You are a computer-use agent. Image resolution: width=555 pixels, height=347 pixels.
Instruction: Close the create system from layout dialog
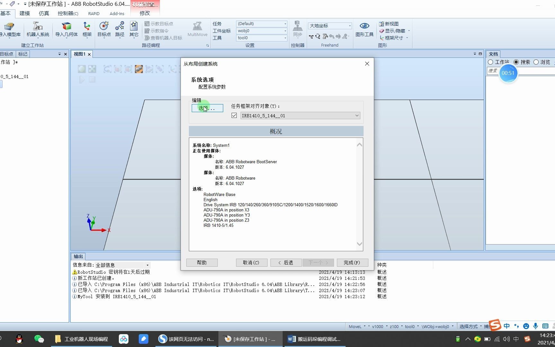click(367, 64)
